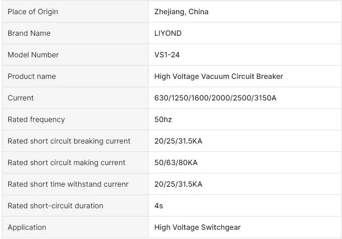The image size is (342, 239).
Task: Click the 'Current' label cell
Action: pyautogui.click(x=21, y=98)
